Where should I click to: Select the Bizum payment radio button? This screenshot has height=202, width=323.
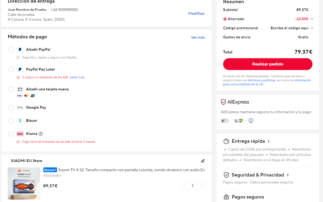pos(11,121)
